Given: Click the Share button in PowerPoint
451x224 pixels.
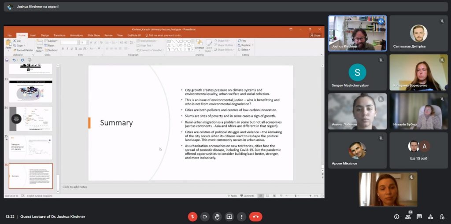Looking at the screenshot, I should point(315,35).
